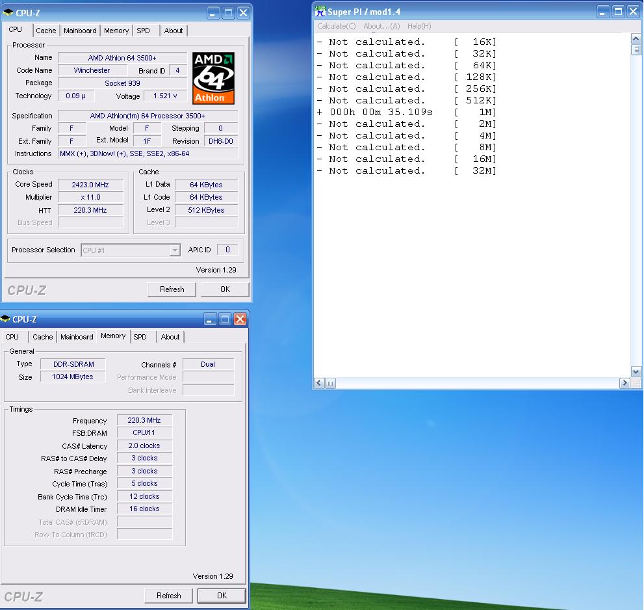Click the Super PI horizontal scrollbar thumb

pos(330,383)
